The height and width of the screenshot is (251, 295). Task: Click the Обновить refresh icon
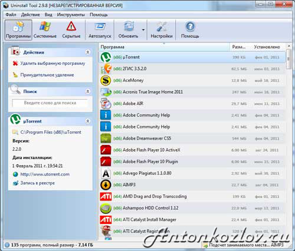coord(128,27)
